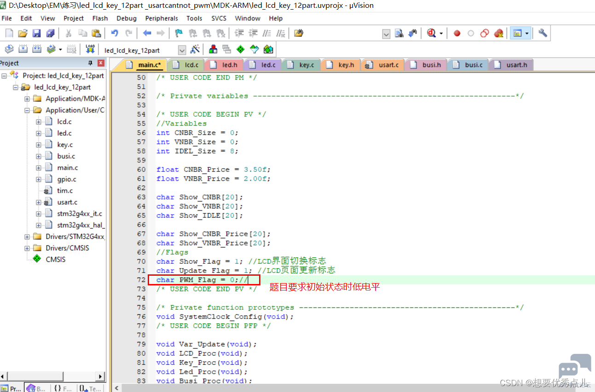Expand the lcd.c file node
The image size is (595, 392).
(x=39, y=122)
